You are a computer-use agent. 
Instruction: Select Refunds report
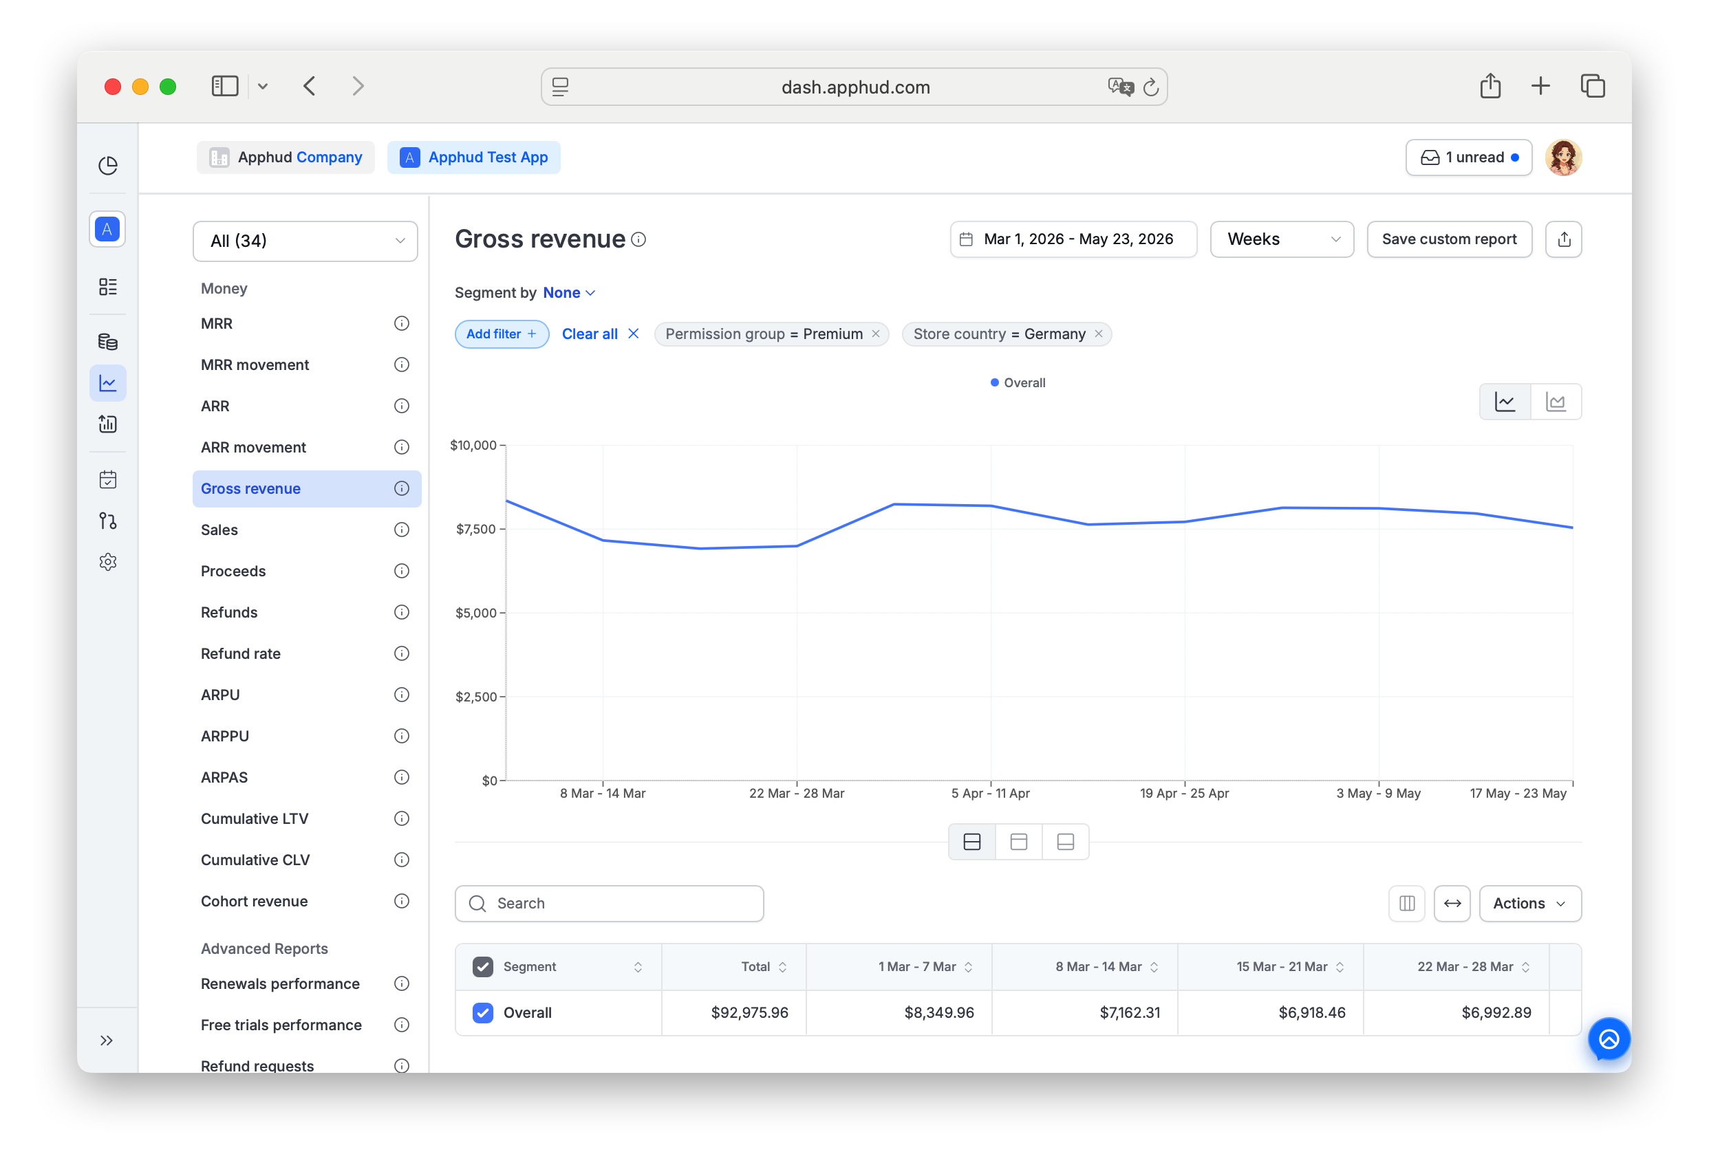pos(307,612)
